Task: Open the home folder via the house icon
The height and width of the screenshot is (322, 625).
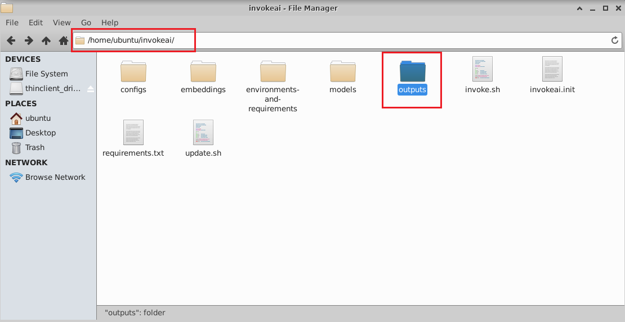Action: (64, 40)
